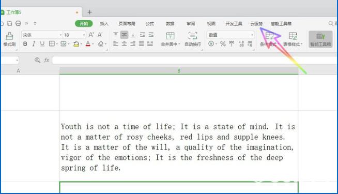Viewport: 338px width, 194px height.
Task: Toggle Underline formatting
Action: click(42, 44)
